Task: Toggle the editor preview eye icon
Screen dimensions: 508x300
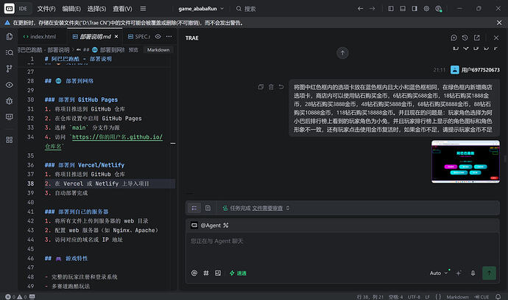Action: pyautogui.click(x=158, y=37)
